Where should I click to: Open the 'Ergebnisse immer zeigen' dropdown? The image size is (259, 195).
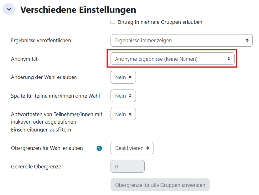[181, 40]
